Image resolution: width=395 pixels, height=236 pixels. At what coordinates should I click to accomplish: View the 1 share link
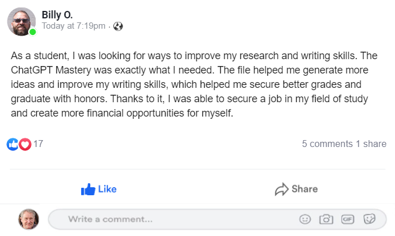click(371, 144)
